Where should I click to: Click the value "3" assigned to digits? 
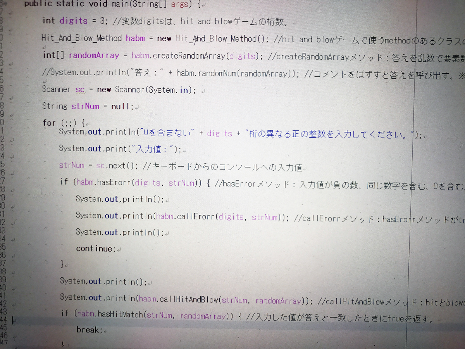[x=103, y=21]
